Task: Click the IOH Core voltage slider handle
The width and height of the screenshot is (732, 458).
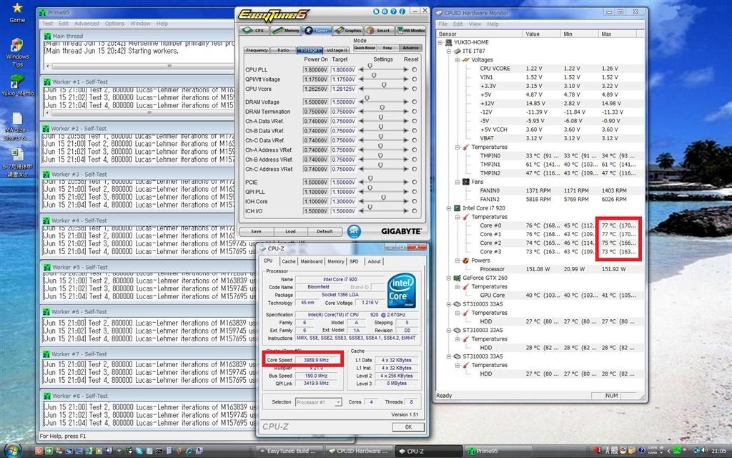Action: 383,198
